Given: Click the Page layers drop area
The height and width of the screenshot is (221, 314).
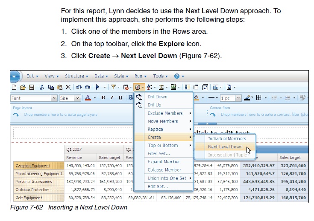Looking at the screenshot, I should pyautogui.click(x=61, y=115).
